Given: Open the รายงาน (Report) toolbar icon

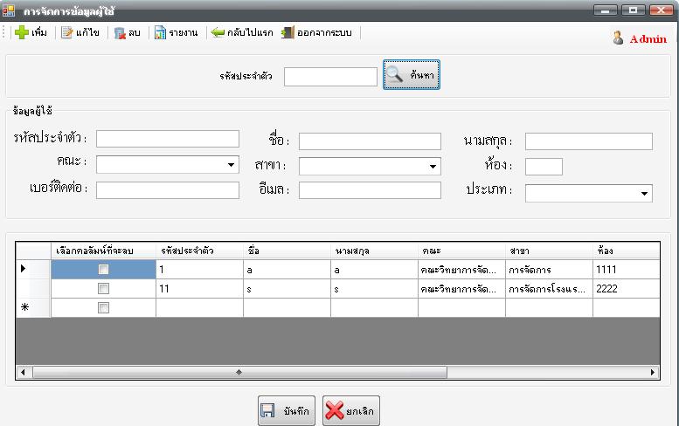Looking at the screenshot, I should pos(160,33).
